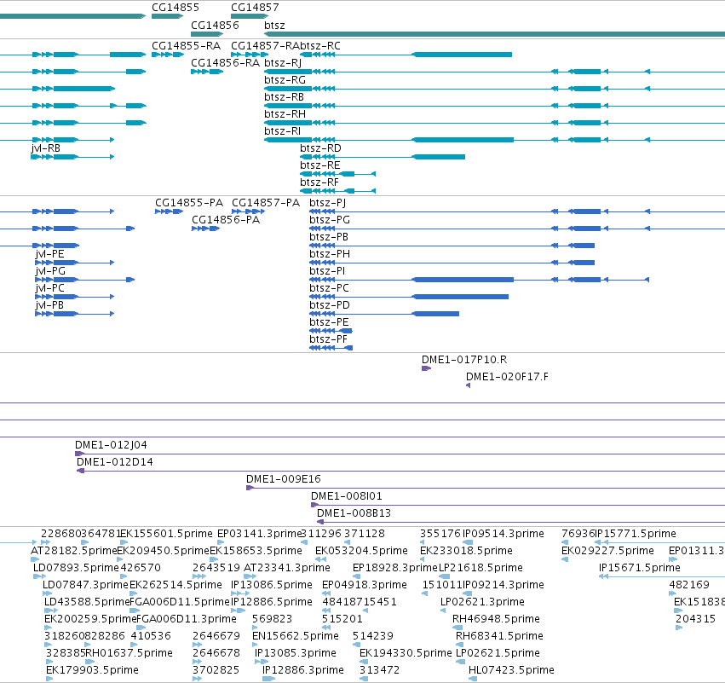725x683 pixels.
Task: Click the btsz-PE protein label
Action: pyautogui.click(x=329, y=322)
